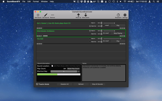Image resolution: width=162 pixels, height=101 pixels.
Task: Click the Add Sound toolbar icon
Action: click(38, 15)
